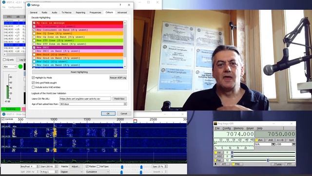The width and height of the screenshot is (312, 176).
Task: Adjust the Start 200 Hz spinner
Action: point(56,166)
